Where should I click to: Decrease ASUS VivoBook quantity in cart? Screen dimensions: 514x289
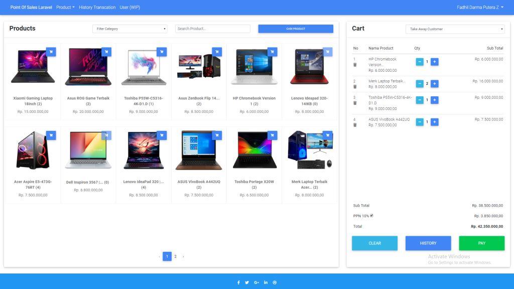click(420, 122)
